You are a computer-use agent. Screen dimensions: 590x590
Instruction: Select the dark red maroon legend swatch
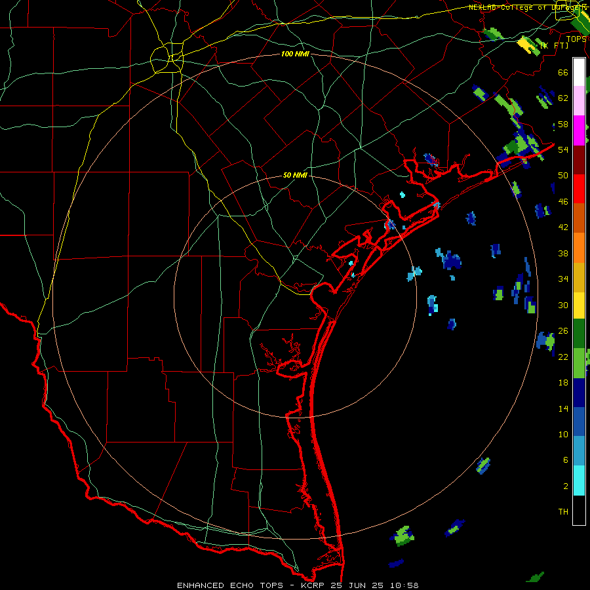coord(579,160)
